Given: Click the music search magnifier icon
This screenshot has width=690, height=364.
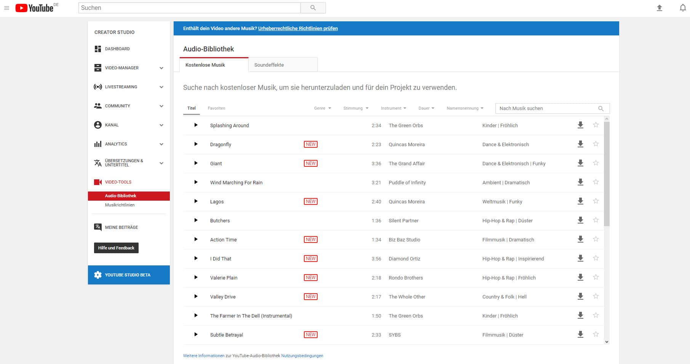Looking at the screenshot, I should (601, 109).
